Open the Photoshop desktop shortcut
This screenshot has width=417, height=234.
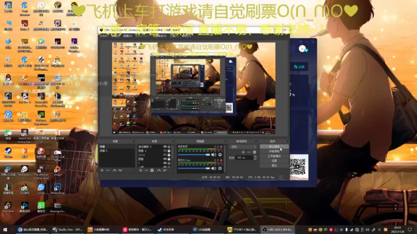tap(57, 189)
